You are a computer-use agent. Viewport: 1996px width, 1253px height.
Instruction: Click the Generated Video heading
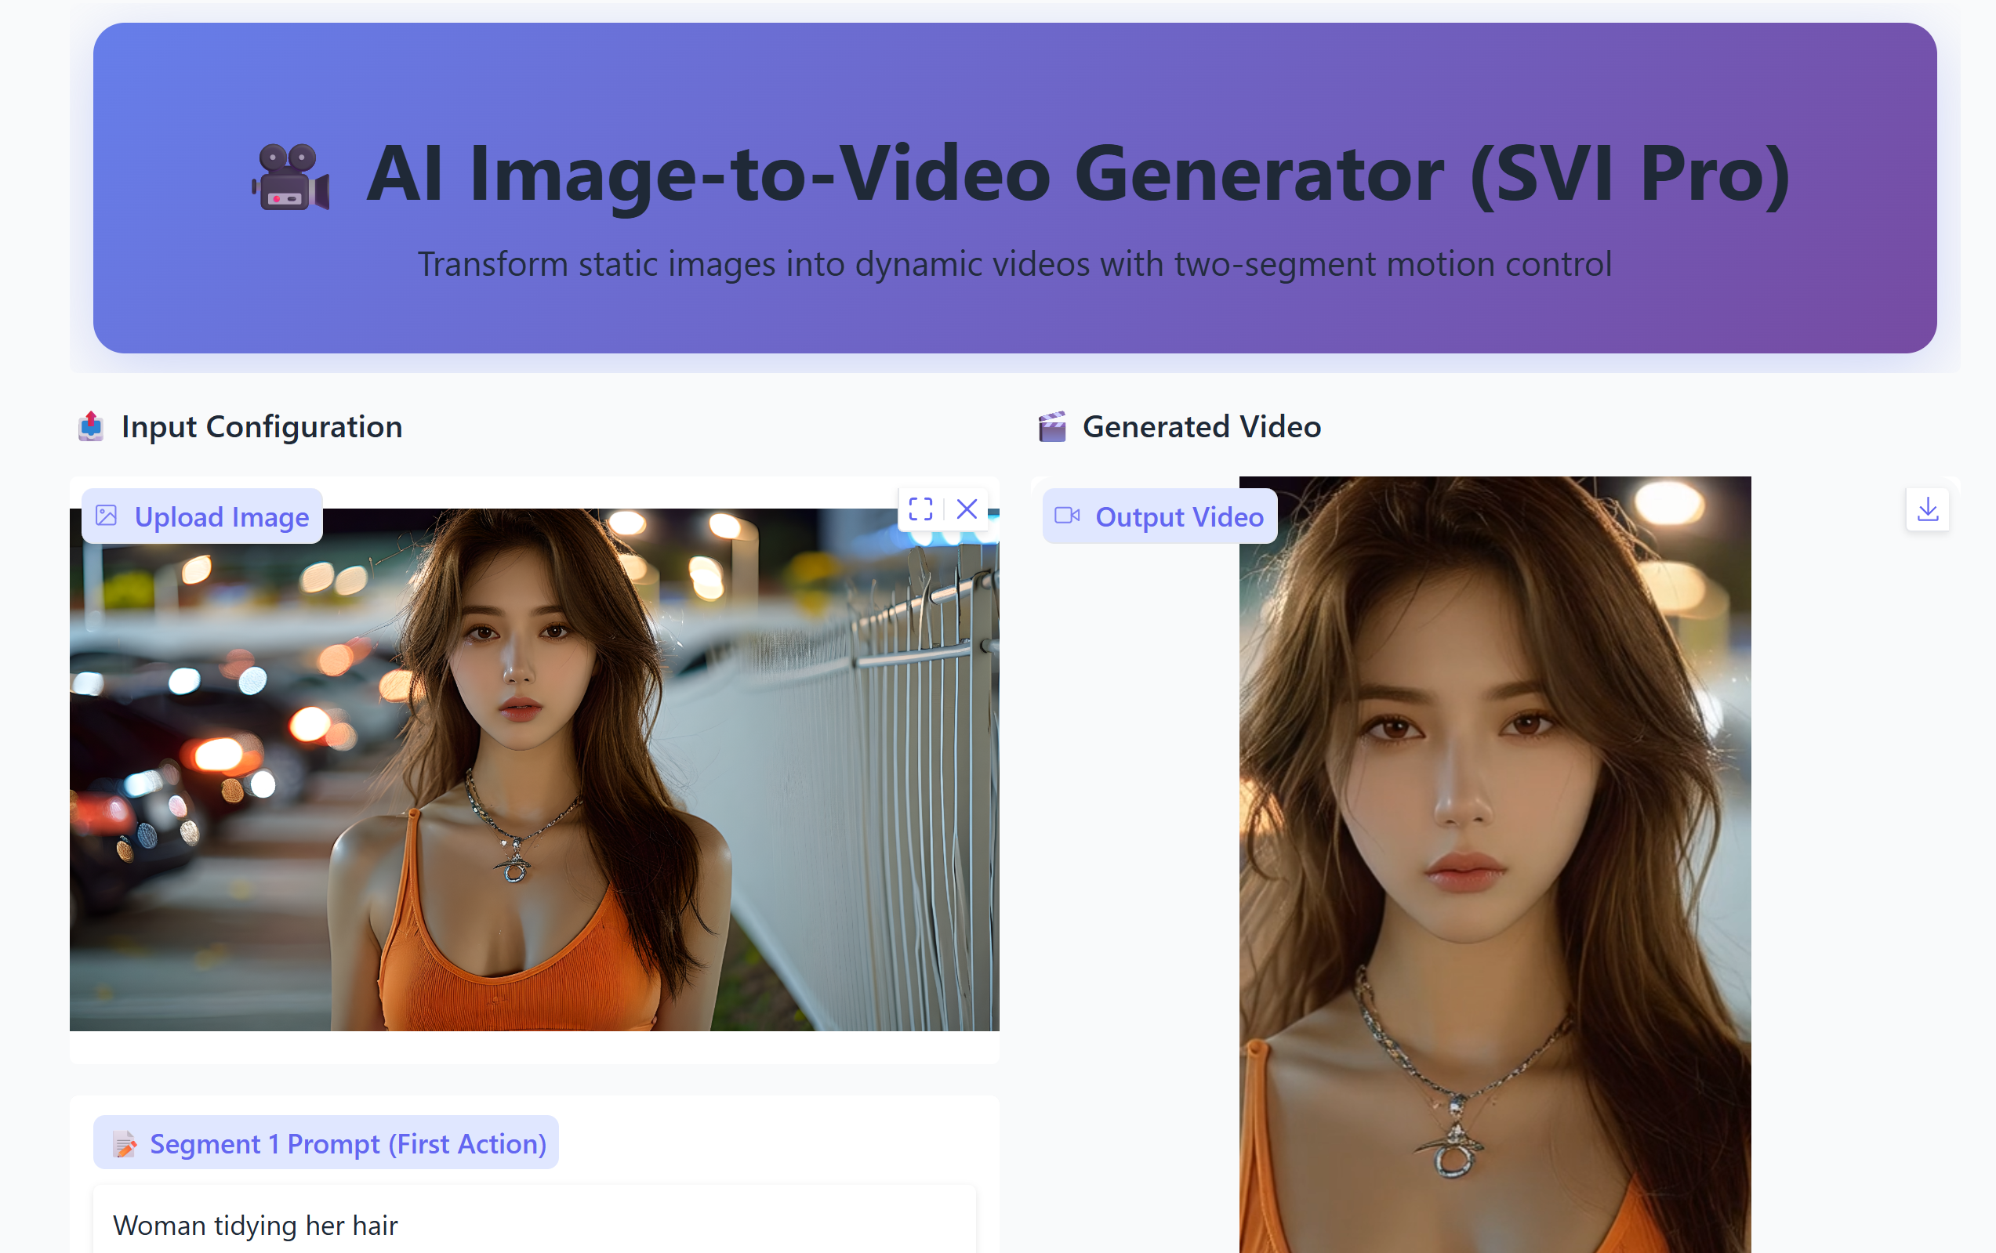[1201, 427]
